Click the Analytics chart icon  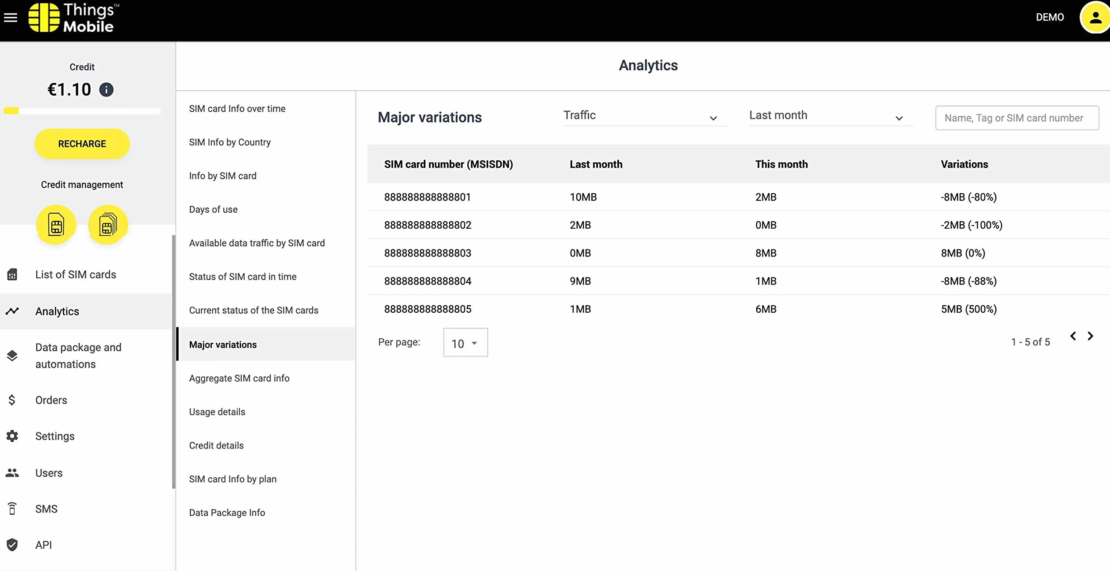tap(12, 311)
